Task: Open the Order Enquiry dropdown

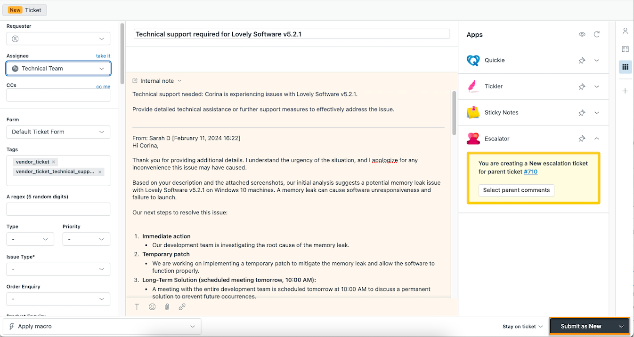Action: coord(58,299)
